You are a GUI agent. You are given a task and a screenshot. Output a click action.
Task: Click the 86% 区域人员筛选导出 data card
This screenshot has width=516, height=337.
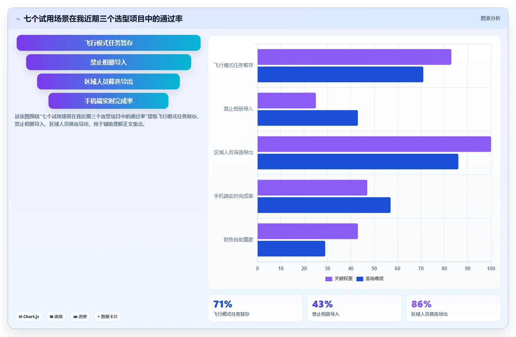[x=454, y=308]
